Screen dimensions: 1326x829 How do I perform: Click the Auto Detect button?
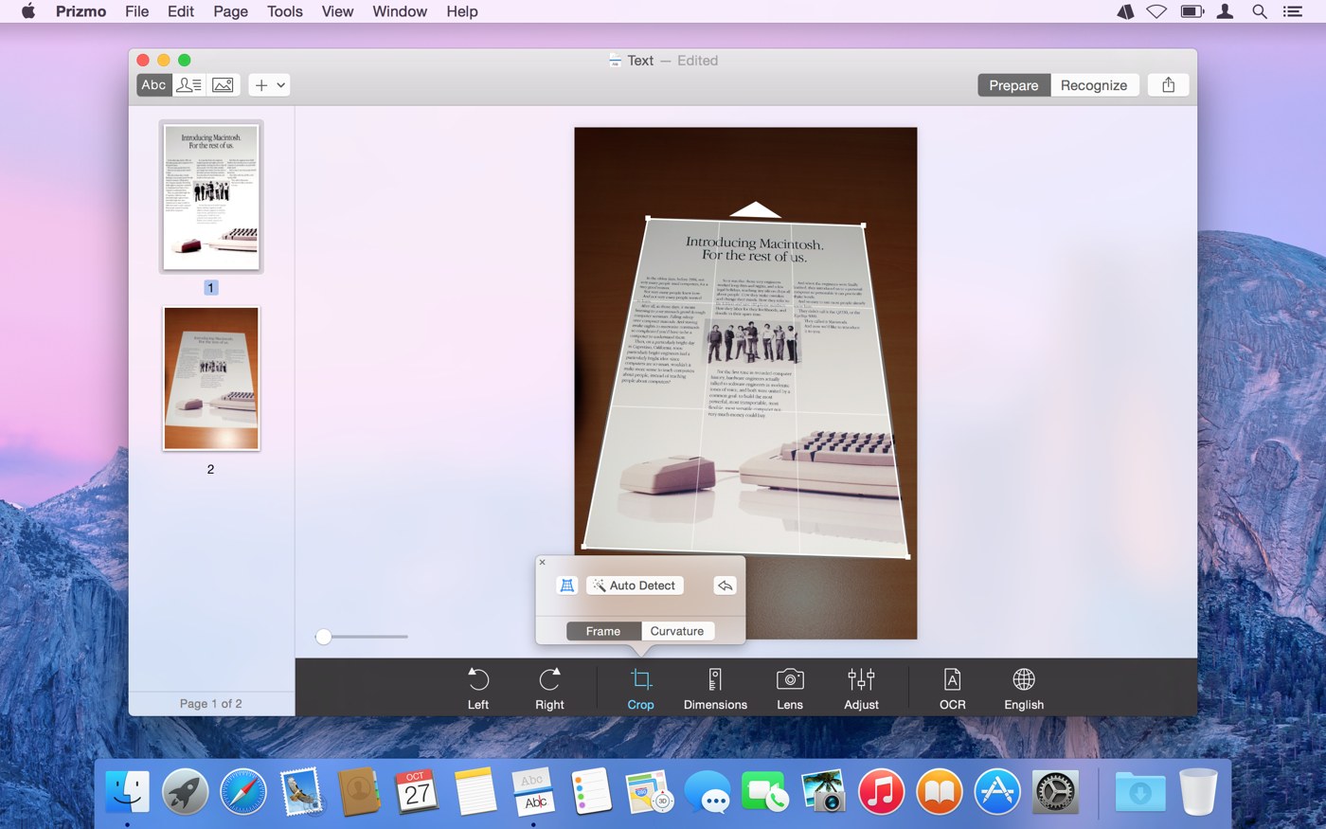[634, 586]
